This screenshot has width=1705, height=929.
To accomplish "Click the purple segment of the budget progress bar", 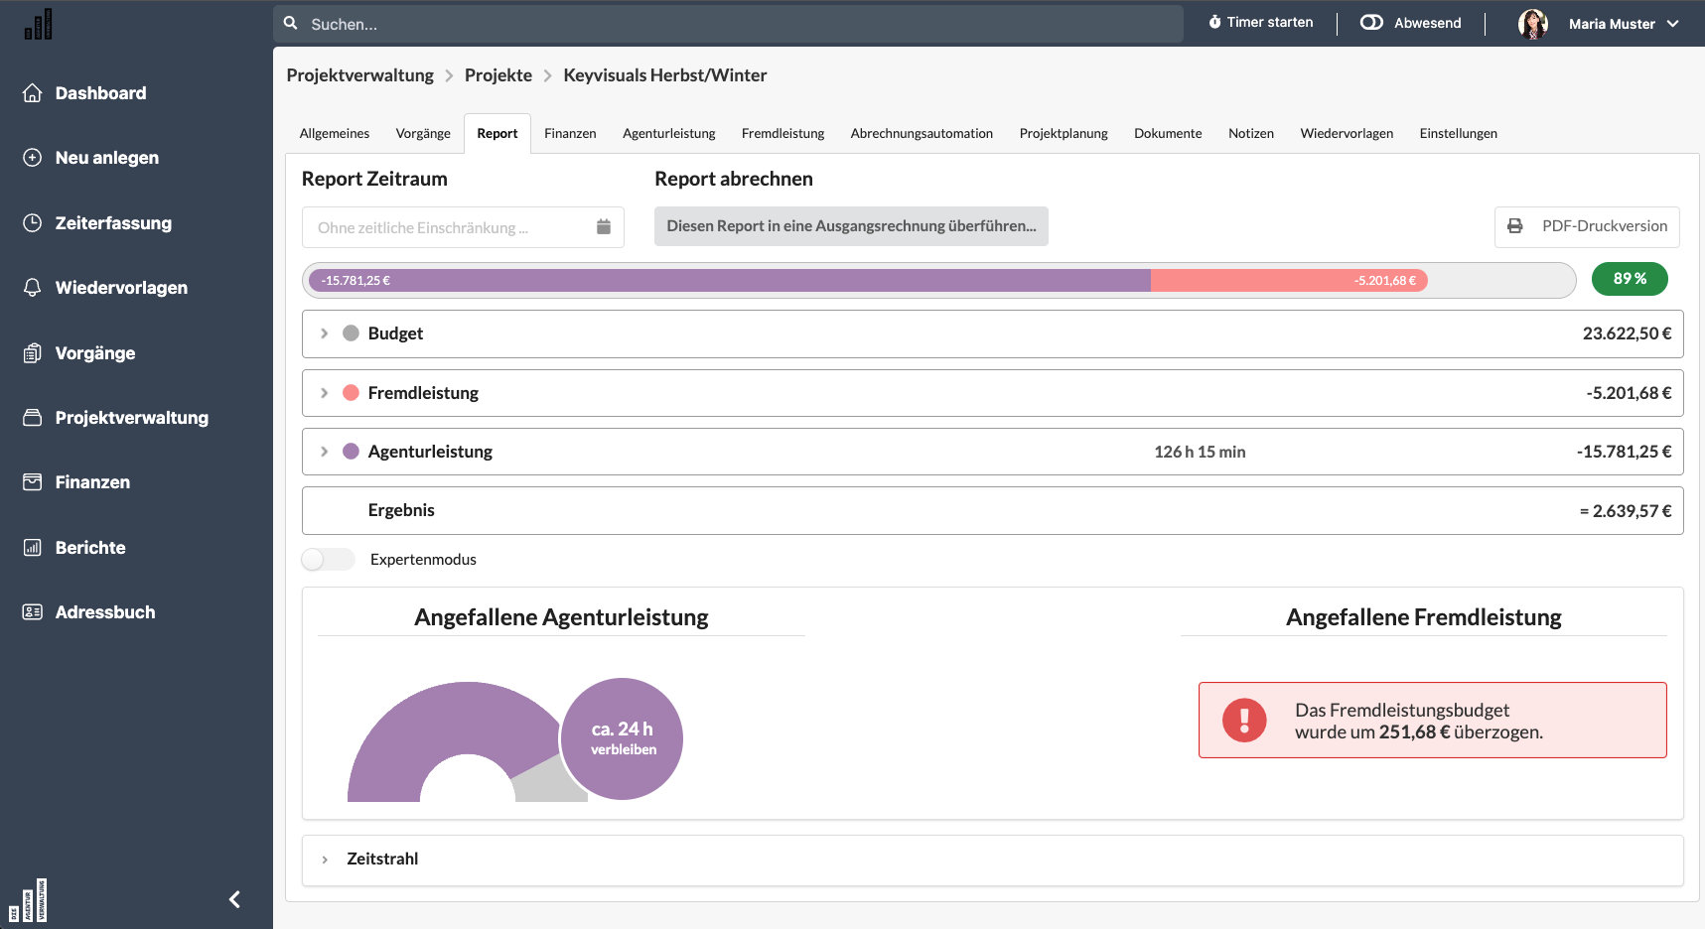I will [730, 281].
